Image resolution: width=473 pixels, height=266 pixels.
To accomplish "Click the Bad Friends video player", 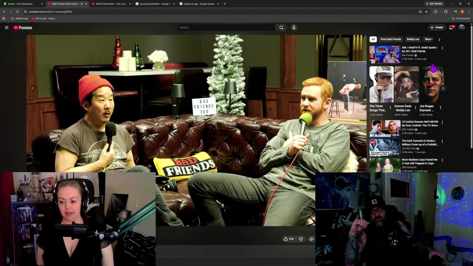I will 196,130.
